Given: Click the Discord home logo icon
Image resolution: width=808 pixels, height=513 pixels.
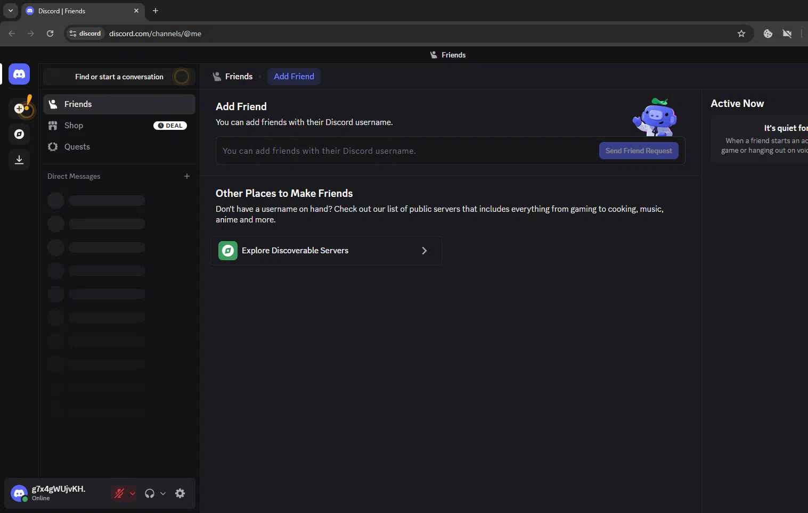Looking at the screenshot, I should 19,75.
